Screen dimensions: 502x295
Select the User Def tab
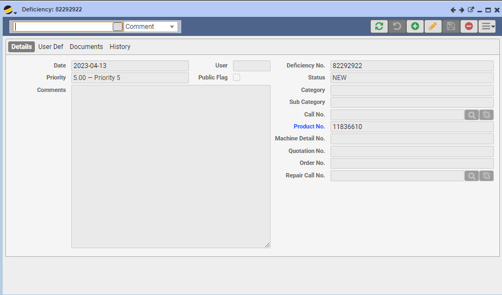pos(51,47)
